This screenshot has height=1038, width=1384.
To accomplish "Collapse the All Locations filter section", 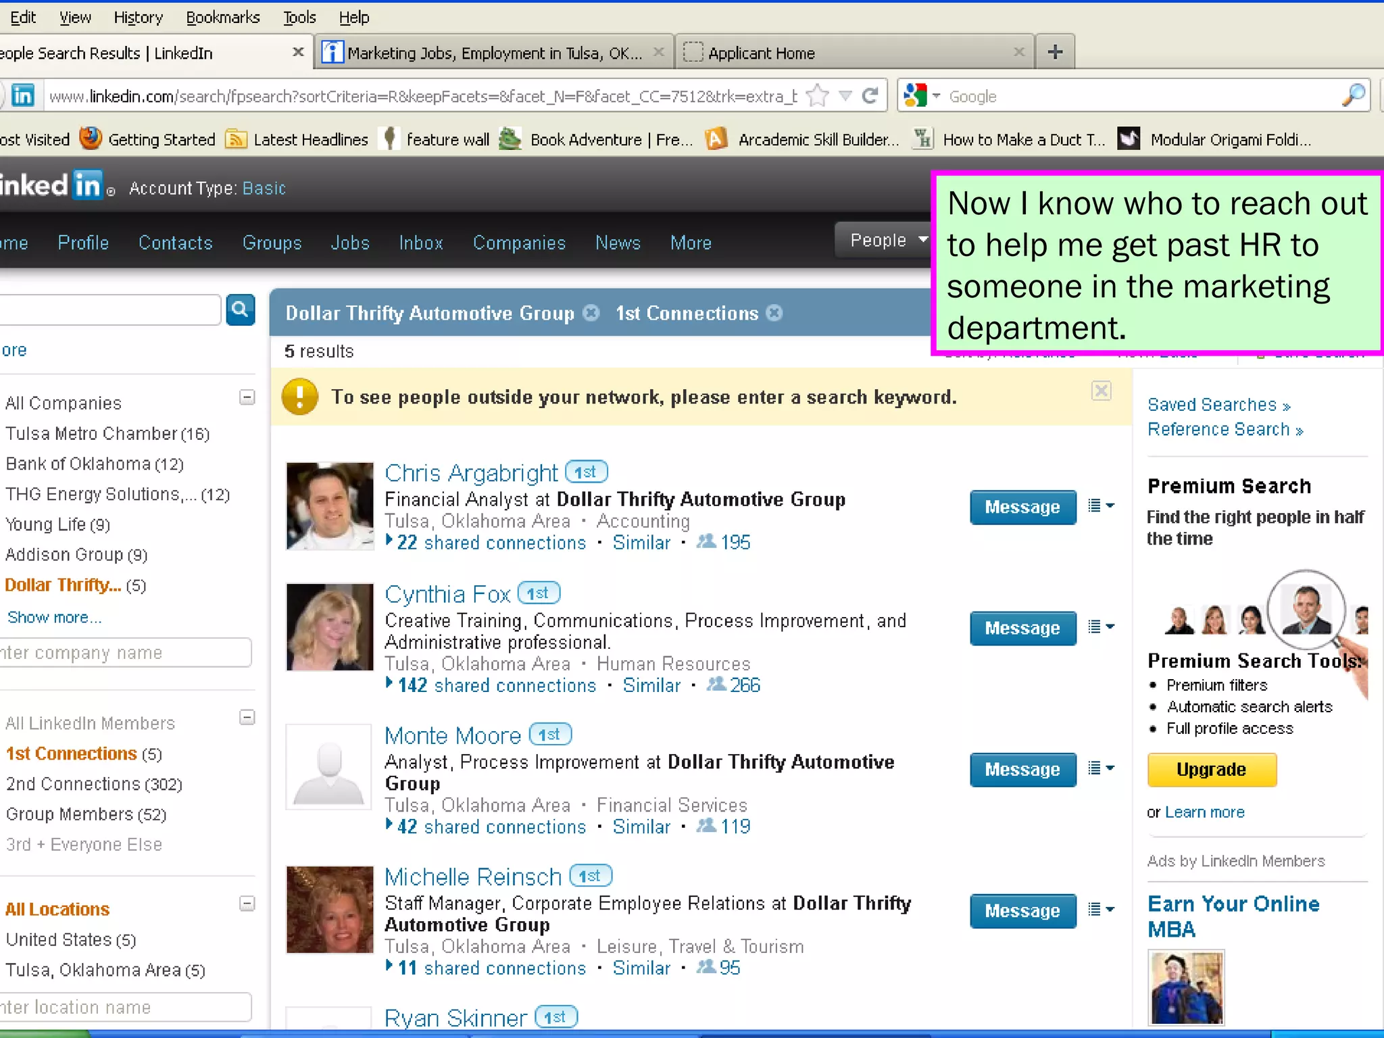I will (247, 904).
